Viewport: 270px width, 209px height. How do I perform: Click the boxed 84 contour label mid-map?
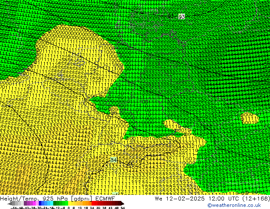point(113,160)
